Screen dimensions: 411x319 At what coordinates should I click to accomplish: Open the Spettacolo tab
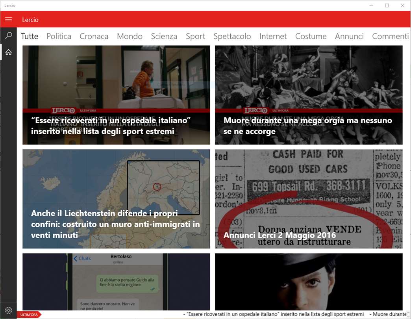tap(232, 36)
